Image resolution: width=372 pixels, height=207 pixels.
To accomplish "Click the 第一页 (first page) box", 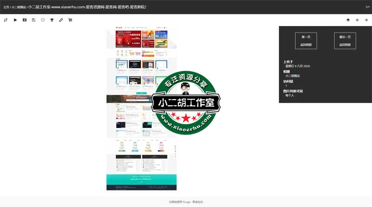I will pyautogui.click(x=306, y=41).
